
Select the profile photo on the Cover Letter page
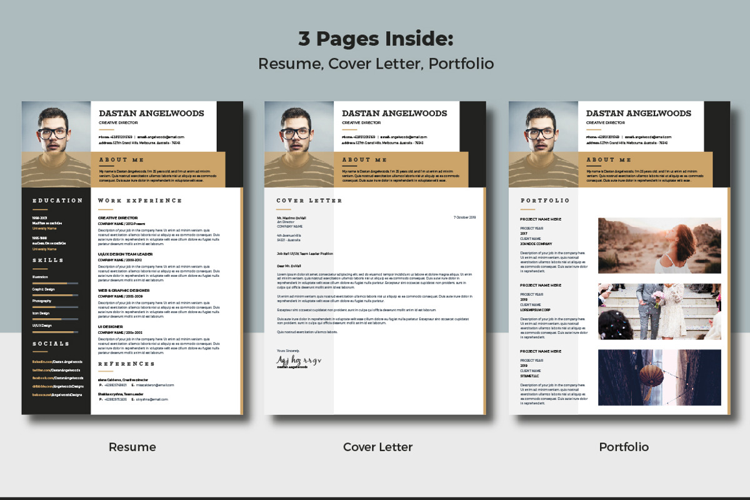pos(299,144)
